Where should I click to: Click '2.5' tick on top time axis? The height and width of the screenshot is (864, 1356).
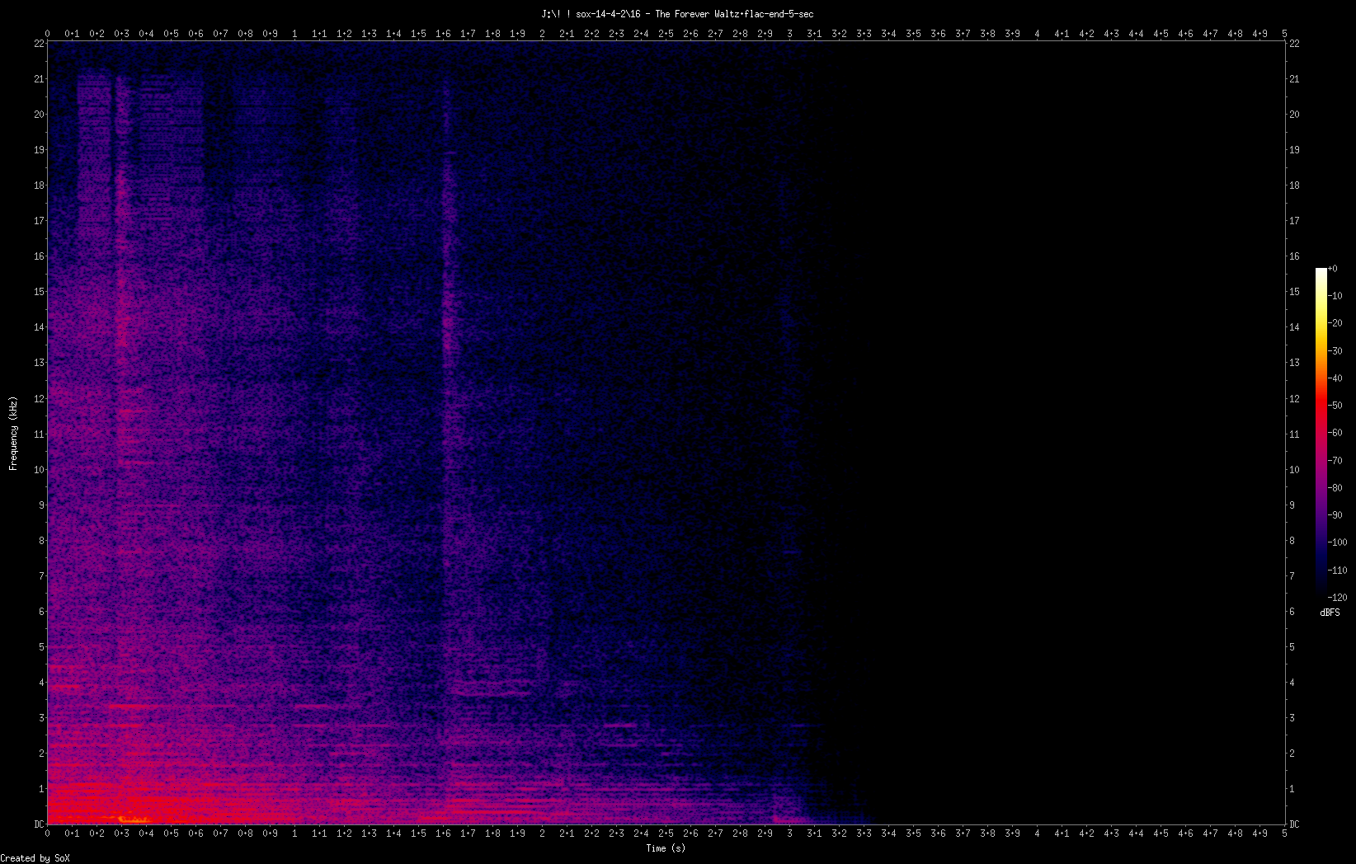coord(666,34)
